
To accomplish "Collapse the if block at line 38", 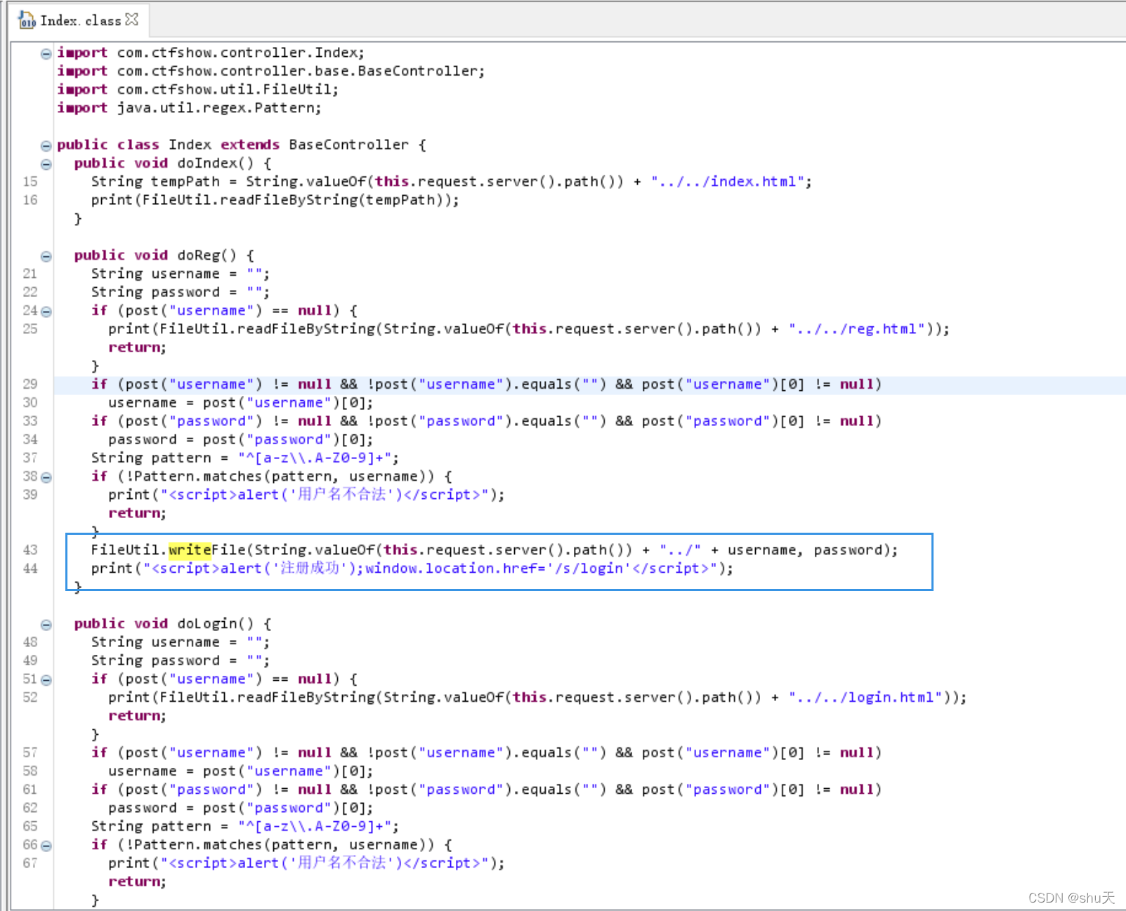I will click(x=46, y=477).
